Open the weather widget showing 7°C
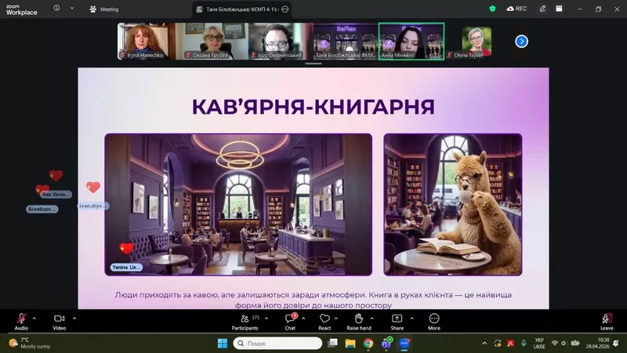627x353 pixels. tap(30, 343)
